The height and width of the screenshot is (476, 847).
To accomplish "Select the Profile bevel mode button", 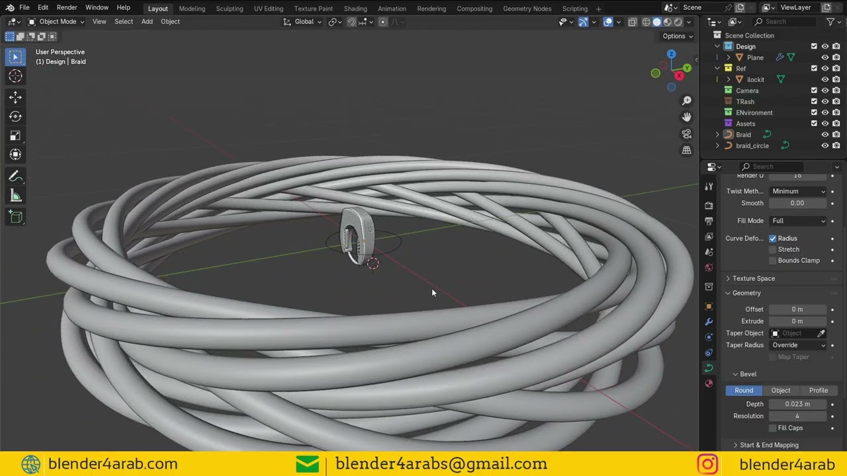I will 819,390.
